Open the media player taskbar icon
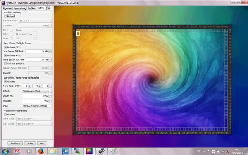The image size is (248, 155). [x=29, y=151]
